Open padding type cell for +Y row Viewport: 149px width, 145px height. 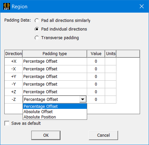click(x=55, y=77)
